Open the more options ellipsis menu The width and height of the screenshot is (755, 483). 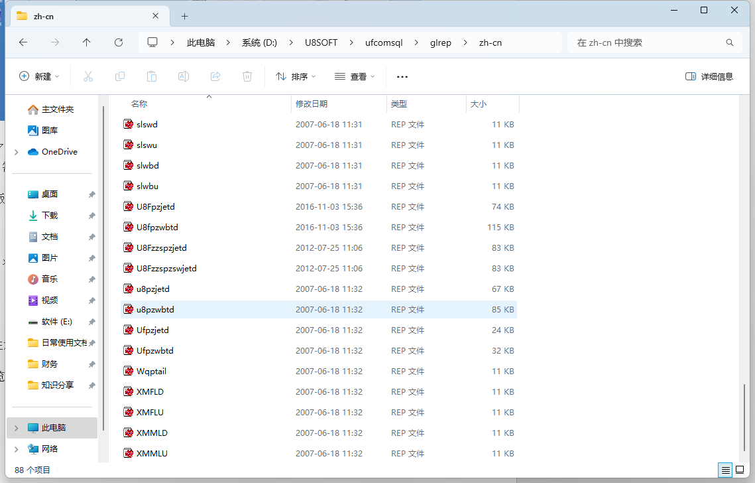pos(402,76)
